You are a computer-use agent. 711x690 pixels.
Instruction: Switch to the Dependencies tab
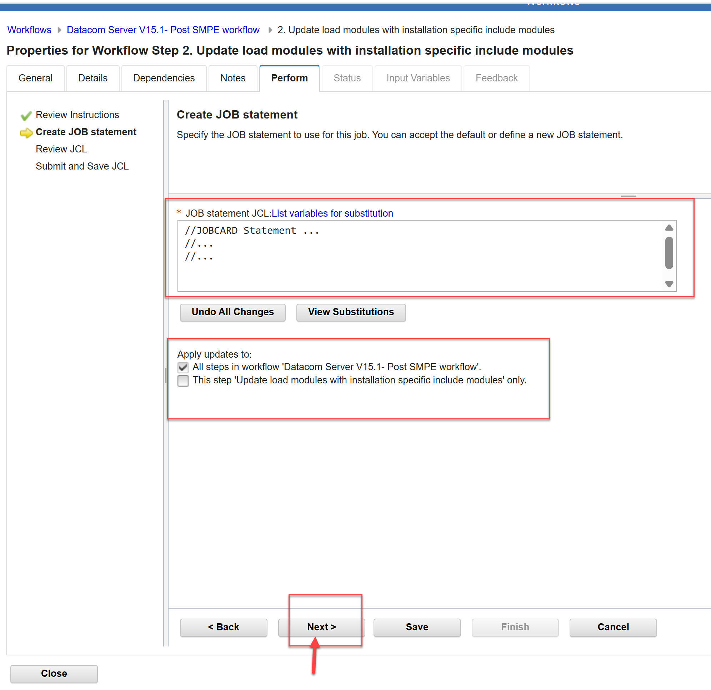[x=164, y=78]
